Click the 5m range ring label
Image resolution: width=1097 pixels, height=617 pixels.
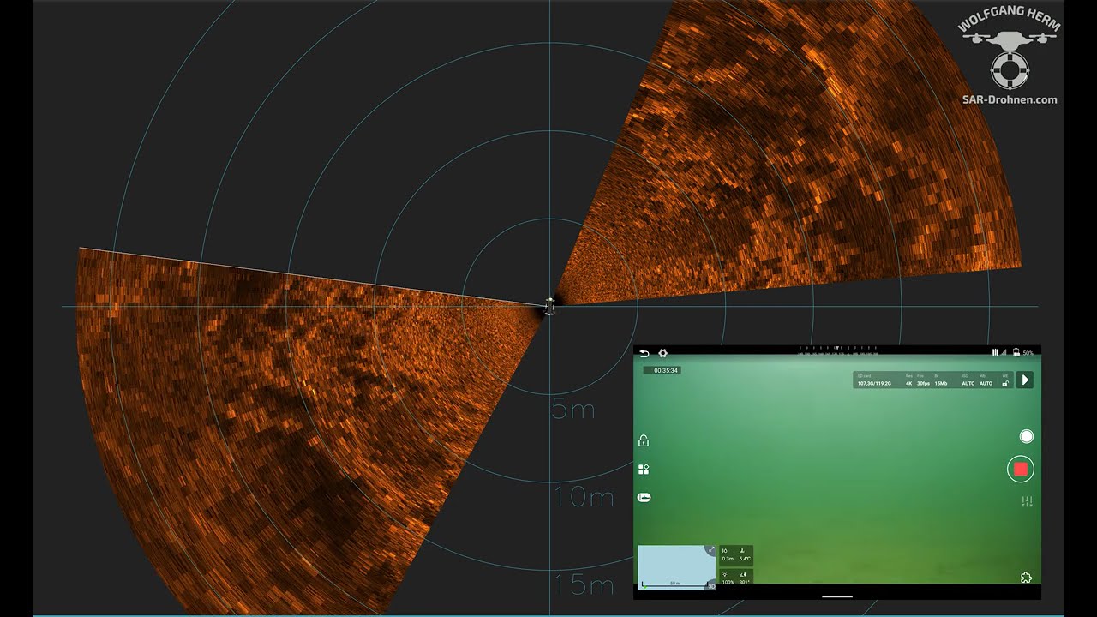pyautogui.click(x=572, y=410)
